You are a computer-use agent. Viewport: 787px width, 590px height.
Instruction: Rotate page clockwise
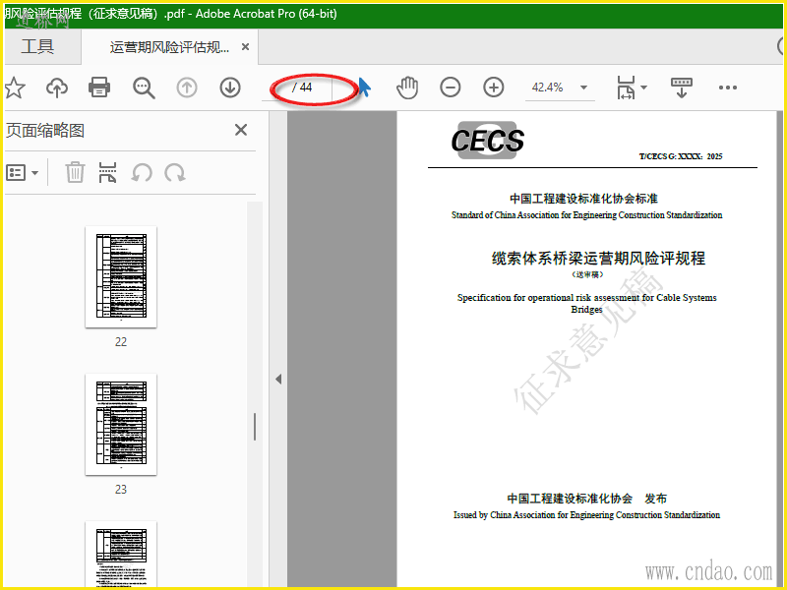click(175, 173)
